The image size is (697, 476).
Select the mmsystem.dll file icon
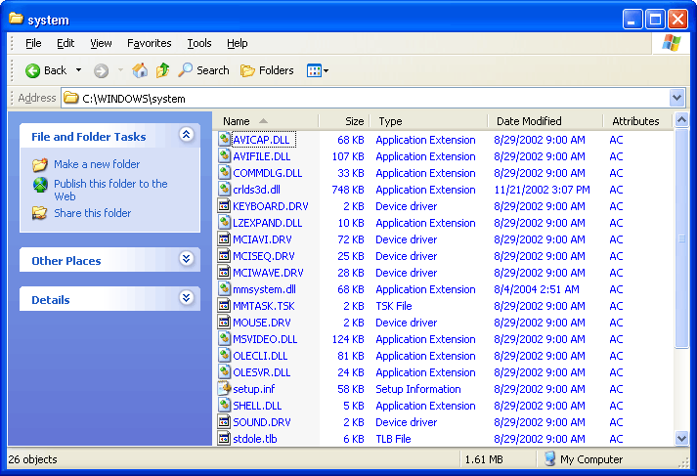[225, 288]
